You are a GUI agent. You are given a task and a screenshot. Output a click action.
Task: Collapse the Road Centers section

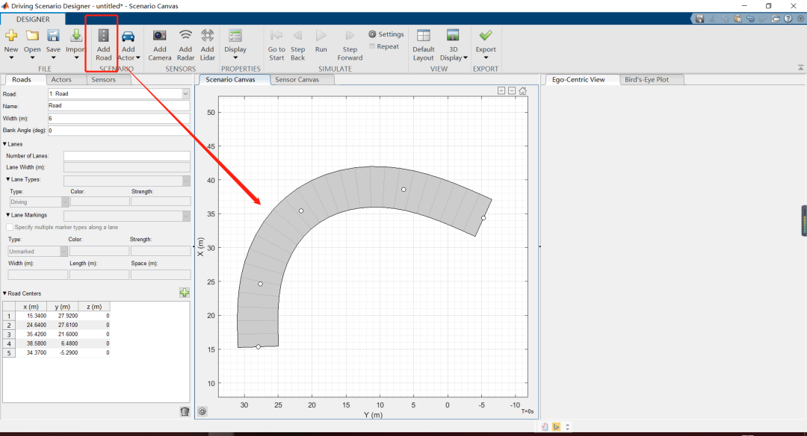[4, 293]
